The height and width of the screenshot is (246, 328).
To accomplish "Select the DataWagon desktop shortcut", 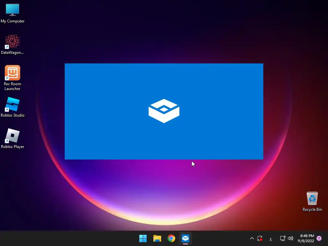I will pyautogui.click(x=12, y=44).
